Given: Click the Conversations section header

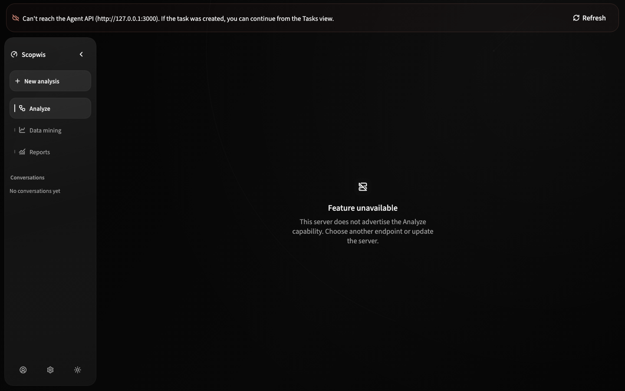Looking at the screenshot, I should [27, 177].
